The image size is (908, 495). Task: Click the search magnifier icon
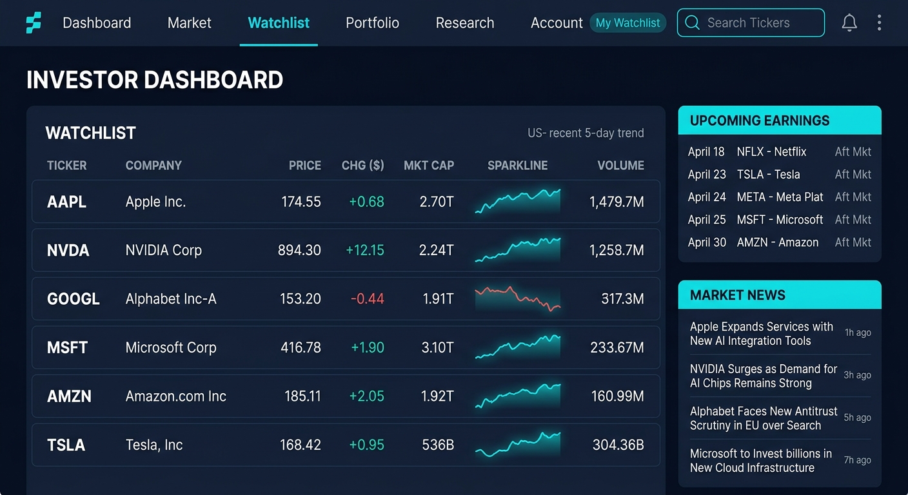tap(692, 23)
